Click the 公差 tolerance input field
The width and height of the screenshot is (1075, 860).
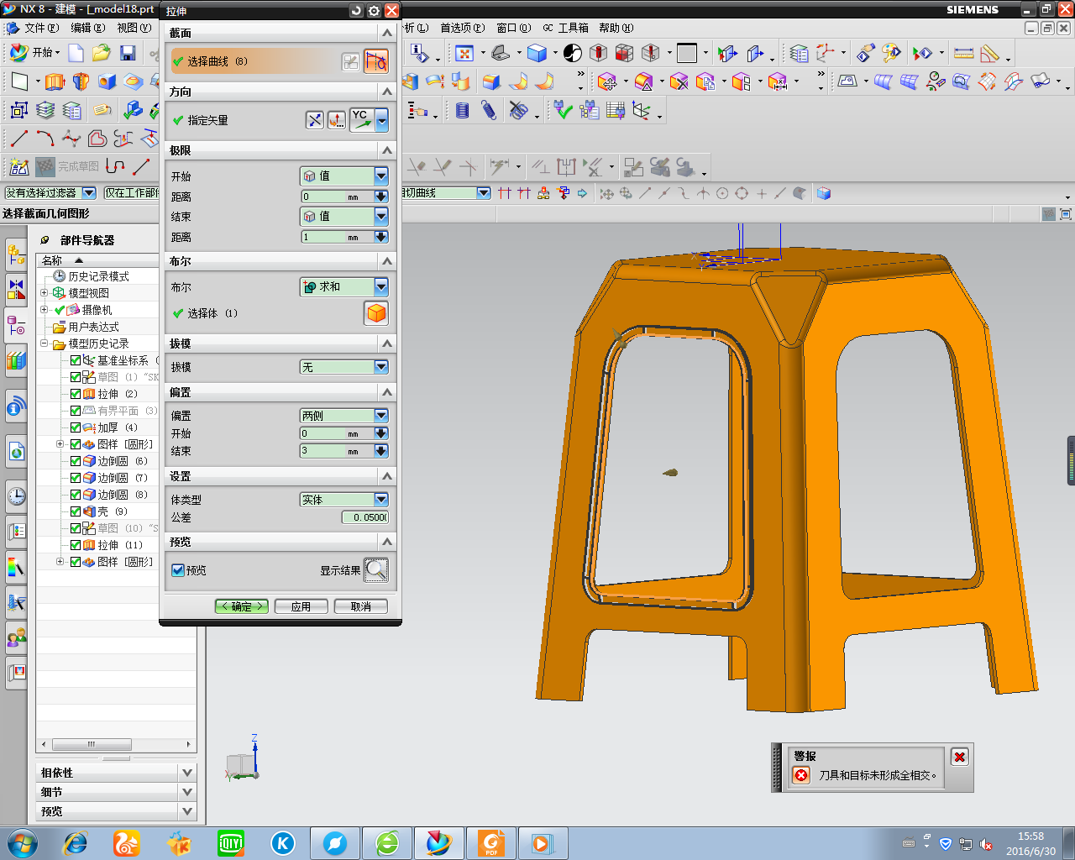[x=364, y=517]
